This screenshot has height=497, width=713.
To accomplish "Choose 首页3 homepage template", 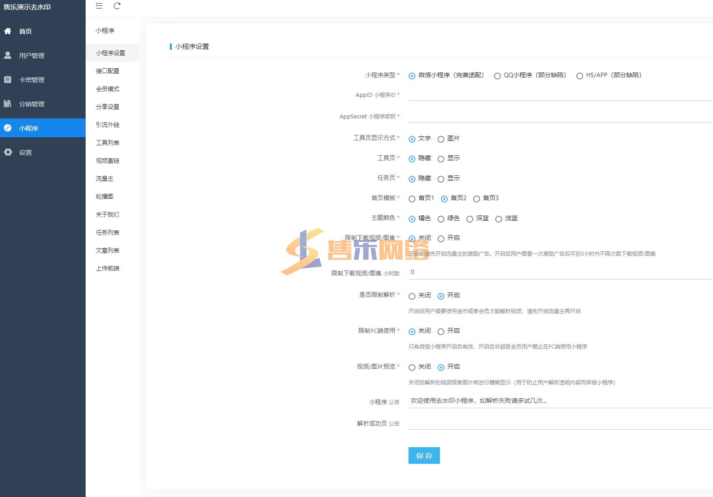I will click(x=477, y=199).
